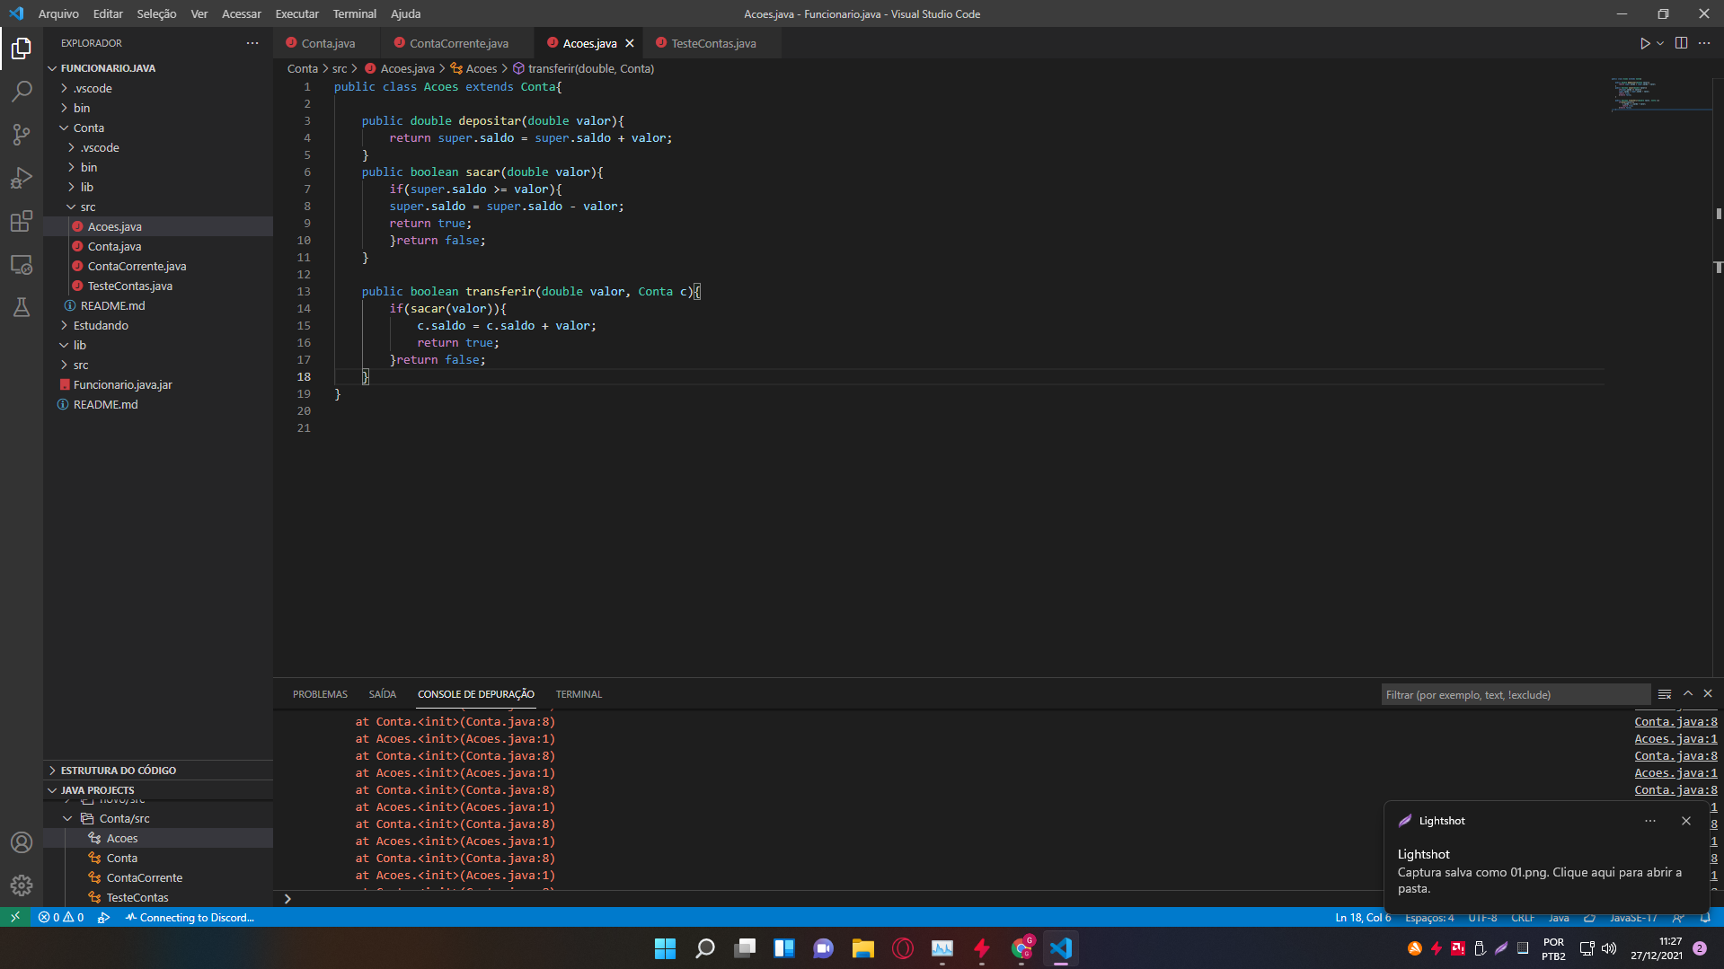Open Lightshot notification options menu
Viewport: 1724px width, 969px height.
1650,821
